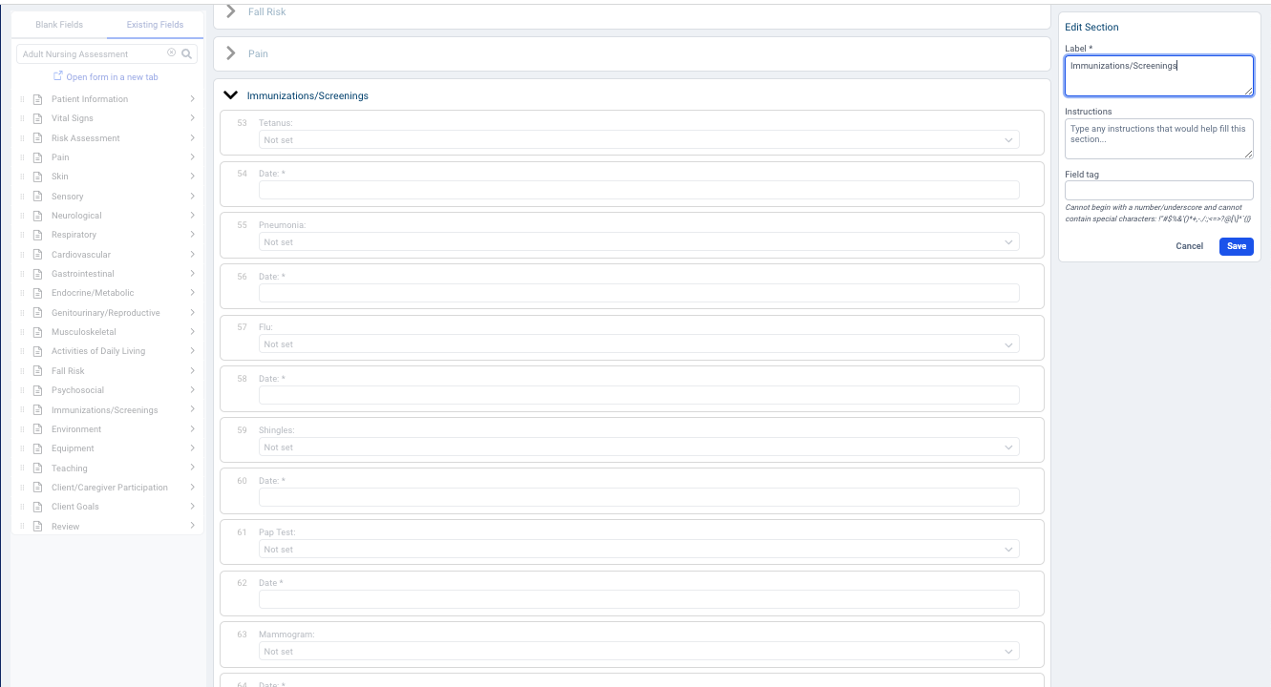This screenshot has width=1271, height=687.
Task: Click the search magnifier icon
Action: (x=187, y=54)
